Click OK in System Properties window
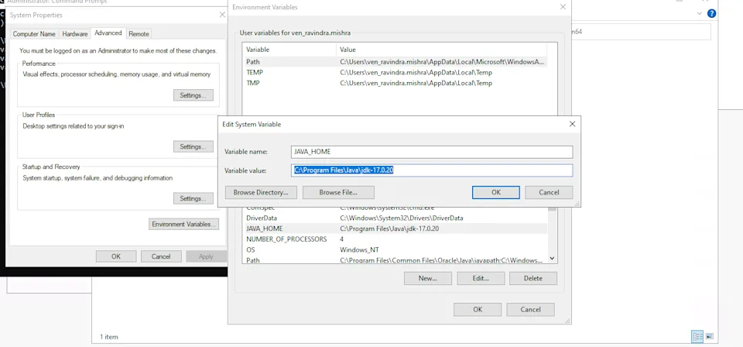 pyautogui.click(x=116, y=256)
